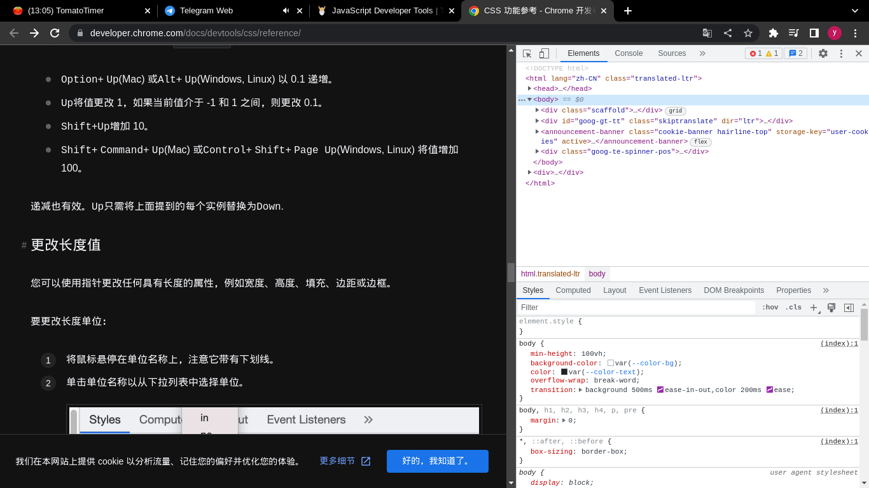Open DevTools settings gear
This screenshot has height=488, width=869.
coord(823,53)
